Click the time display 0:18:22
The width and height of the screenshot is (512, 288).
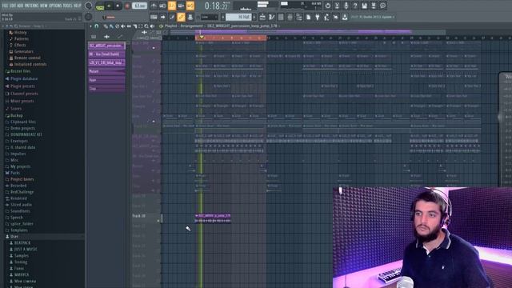217,6
